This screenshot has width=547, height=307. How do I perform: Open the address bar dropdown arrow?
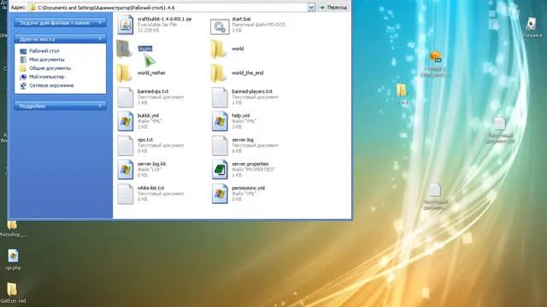tap(311, 8)
